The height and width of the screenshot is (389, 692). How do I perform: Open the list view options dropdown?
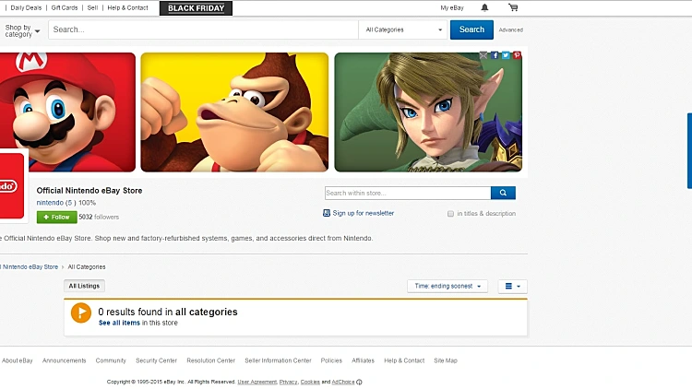[512, 287]
